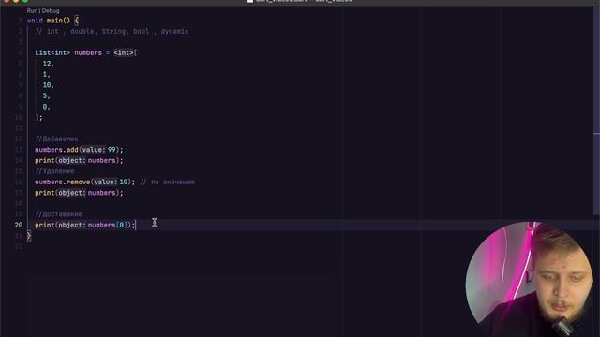Click the red close window button
Viewport: 600px width, 337px height.
point(7,1)
